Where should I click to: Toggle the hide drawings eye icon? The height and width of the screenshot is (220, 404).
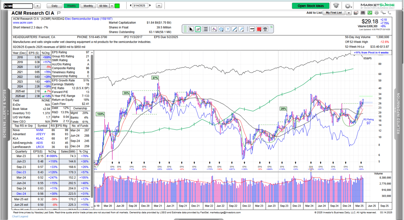point(198,29)
